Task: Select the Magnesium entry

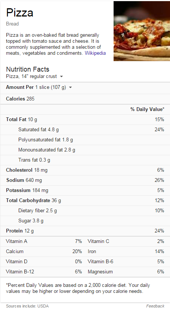Action: [126, 272]
